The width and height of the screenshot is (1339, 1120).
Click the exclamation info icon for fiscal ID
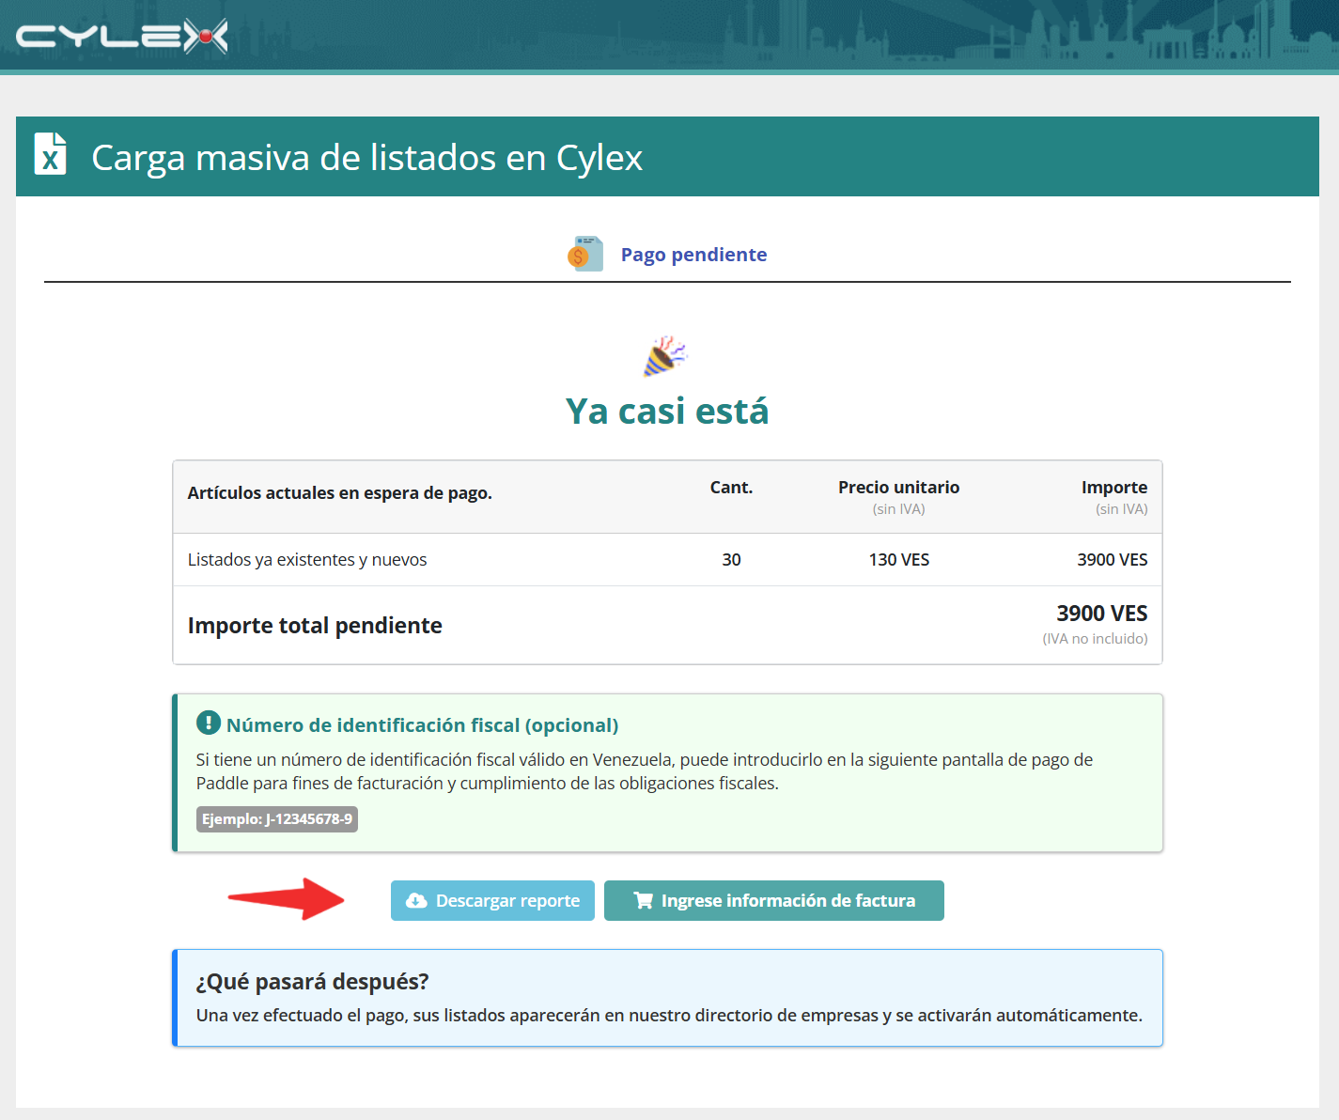[208, 723]
